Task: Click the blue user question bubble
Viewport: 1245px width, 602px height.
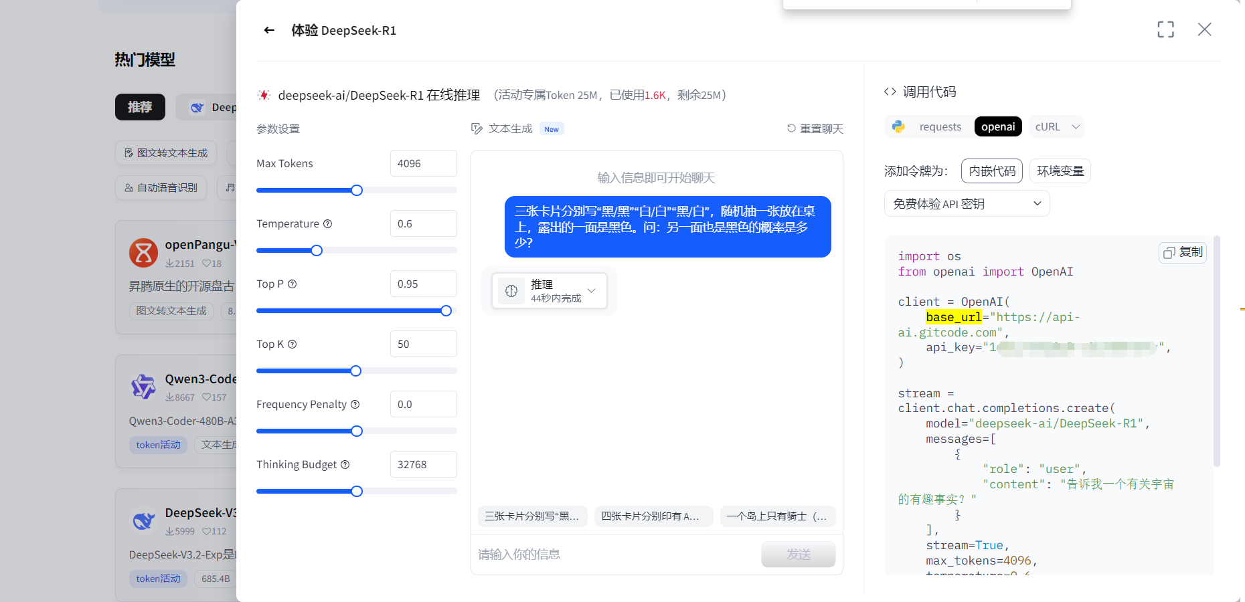Action: coord(667,227)
